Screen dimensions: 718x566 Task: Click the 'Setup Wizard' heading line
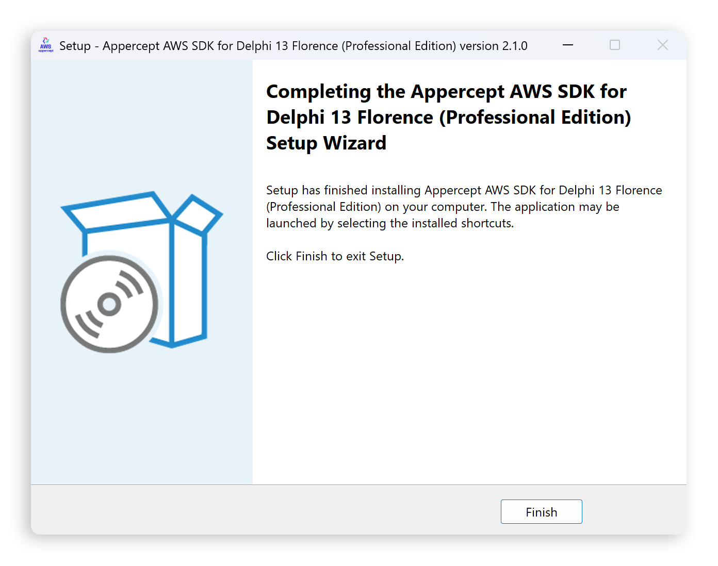coord(326,143)
